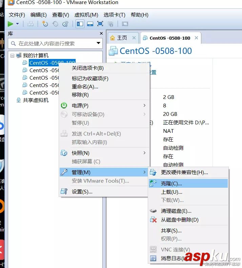The height and width of the screenshot is (268, 242).
Task: Close the 库 library panel
Action: tap(101, 33)
